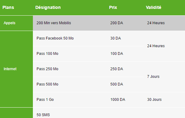Choose the Pass 500 Mo offer
This screenshot has width=185, height=118.
point(47,84)
